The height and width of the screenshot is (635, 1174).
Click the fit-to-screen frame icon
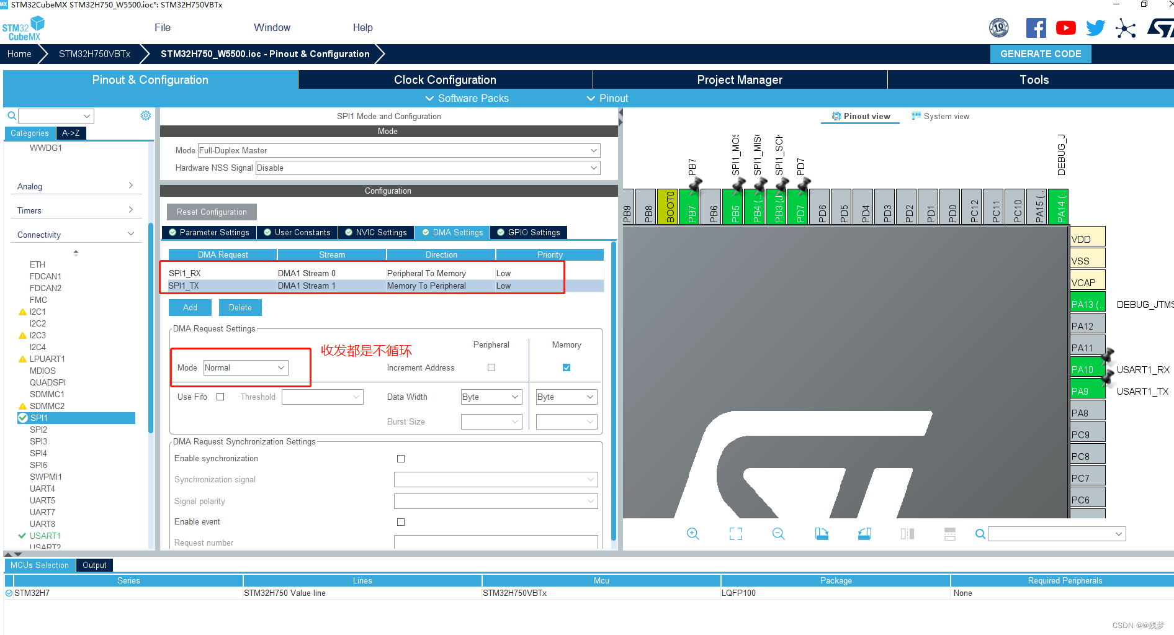pos(735,534)
